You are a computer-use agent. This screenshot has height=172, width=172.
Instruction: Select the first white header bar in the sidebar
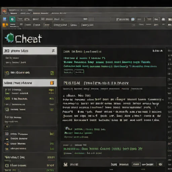click(30, 51)
